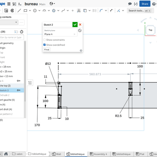Select the Circle tool
Screen dimensions: 157x157
click(35, 11)
